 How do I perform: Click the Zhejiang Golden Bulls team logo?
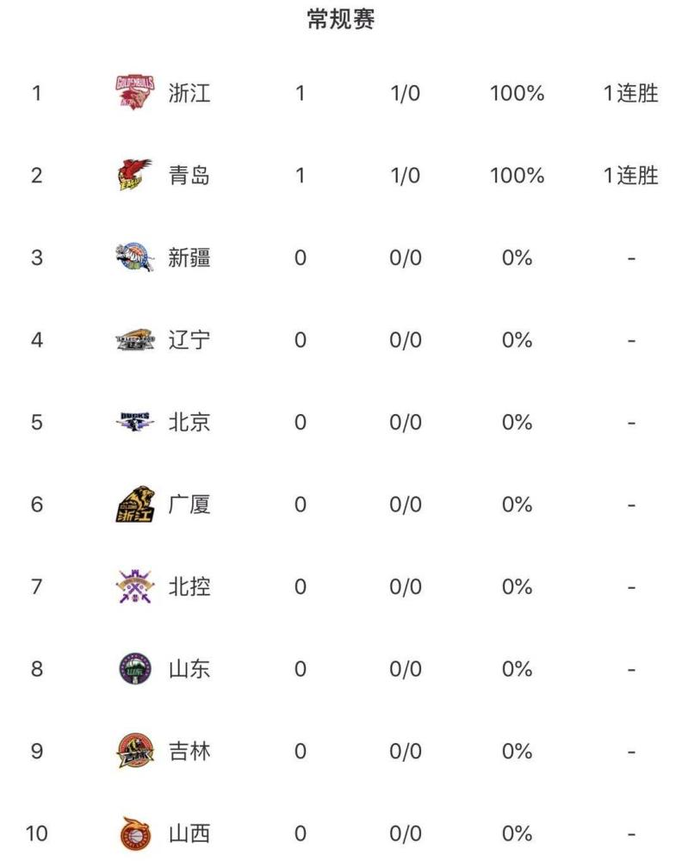[x=135, y=92]
